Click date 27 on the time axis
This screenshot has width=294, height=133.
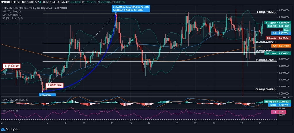tap(242, 123)
